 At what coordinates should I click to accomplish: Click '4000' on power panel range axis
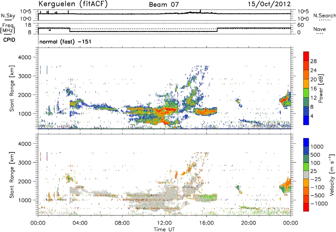tap(24, 57)
